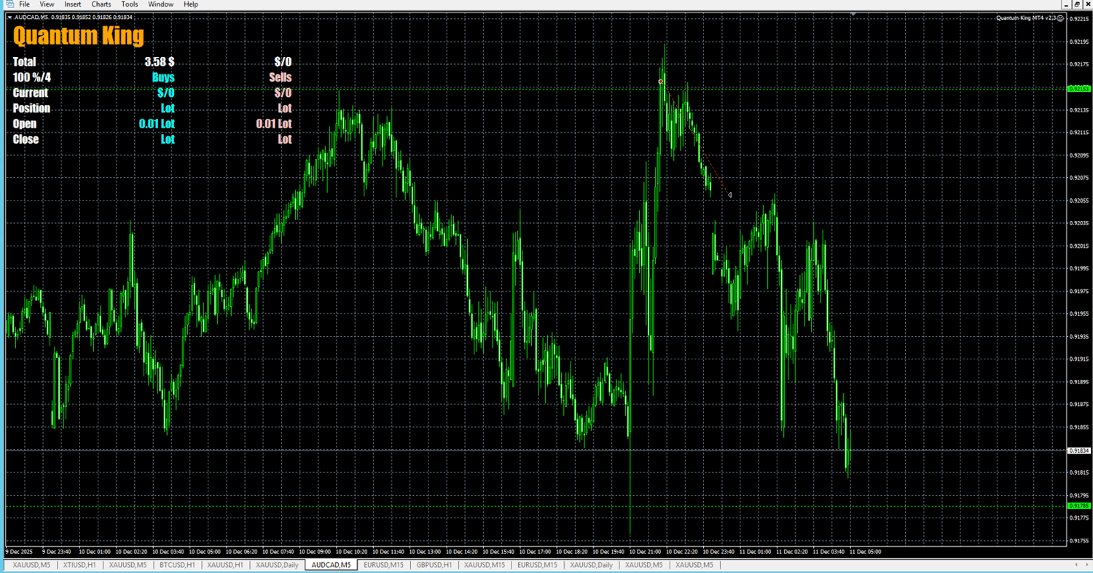Click the 10 Dec 01:00 time axis label
1093x573 pixels.
pyautogui.click(x=95, y=552)
